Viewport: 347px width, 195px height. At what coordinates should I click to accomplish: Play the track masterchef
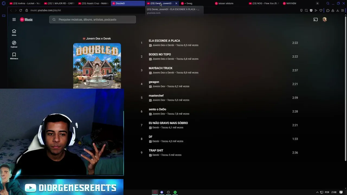(156, 96)
